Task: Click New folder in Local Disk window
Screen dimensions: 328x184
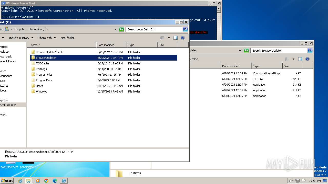Action: click(x=67, y=38)
